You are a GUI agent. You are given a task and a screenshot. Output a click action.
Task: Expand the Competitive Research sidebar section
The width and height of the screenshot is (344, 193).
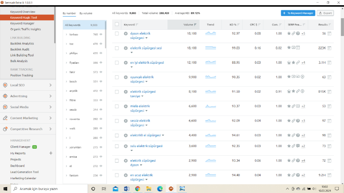tap(50, 129)
